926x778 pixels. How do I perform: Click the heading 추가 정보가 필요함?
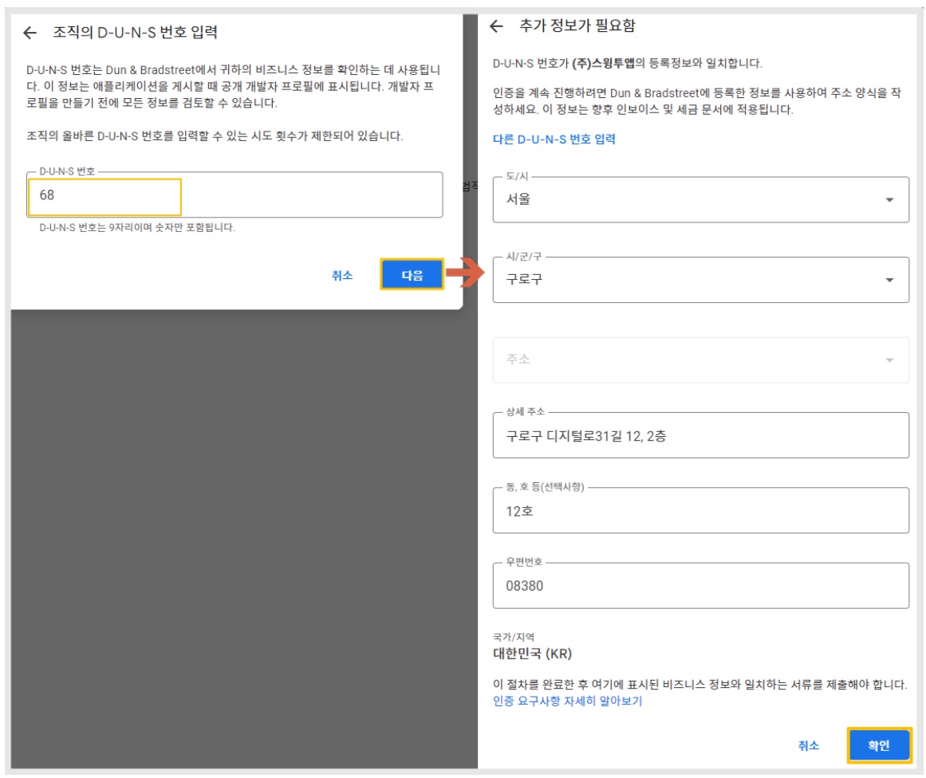click(577, 26)
